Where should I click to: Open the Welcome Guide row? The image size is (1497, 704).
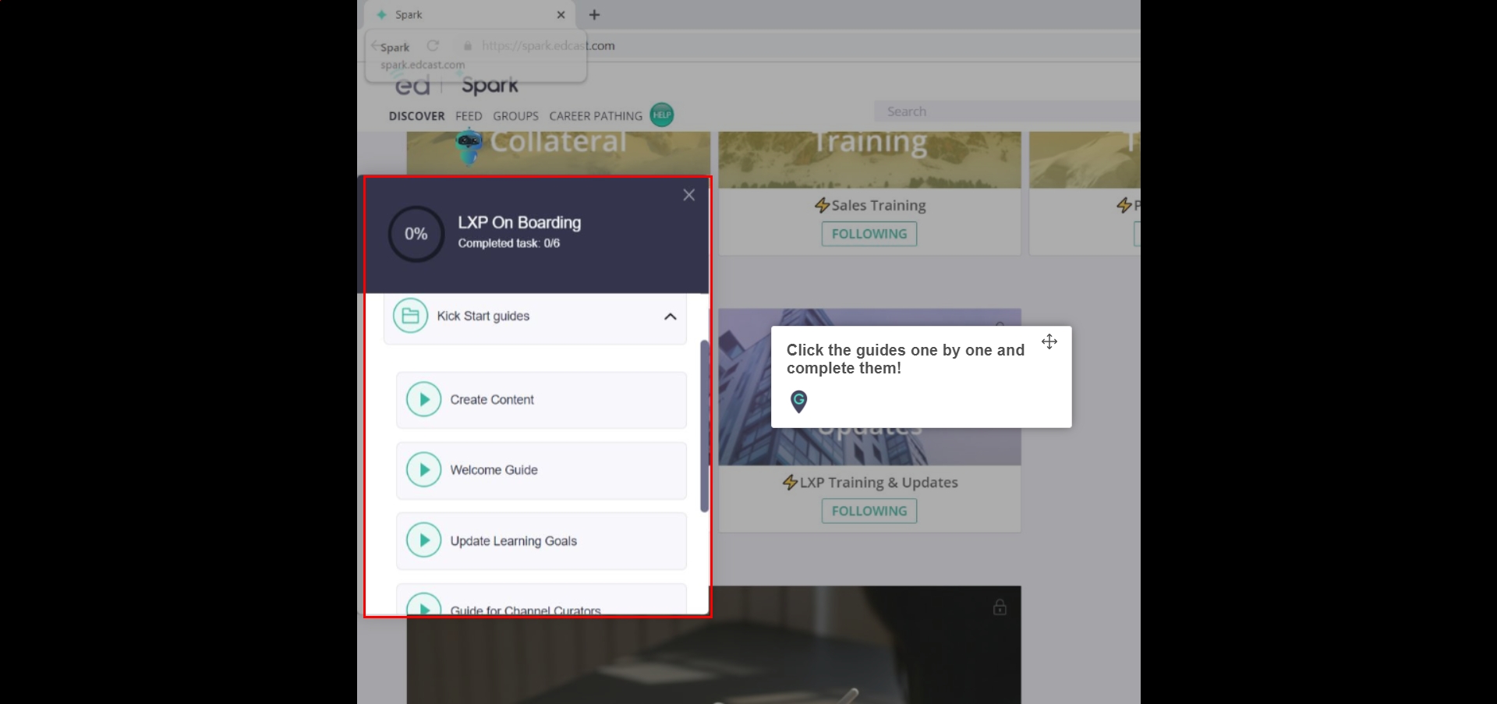pos(541,470)
